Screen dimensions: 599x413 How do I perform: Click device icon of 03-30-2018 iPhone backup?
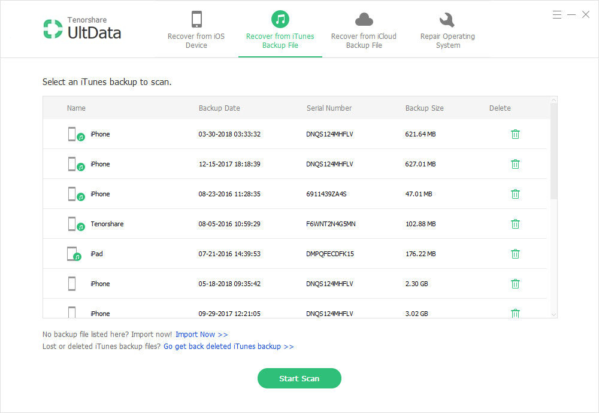76,134
